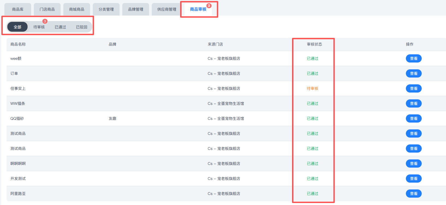View the QQ猫砂 product details
This screenshot has height=205, width=446.
[414, 118]
